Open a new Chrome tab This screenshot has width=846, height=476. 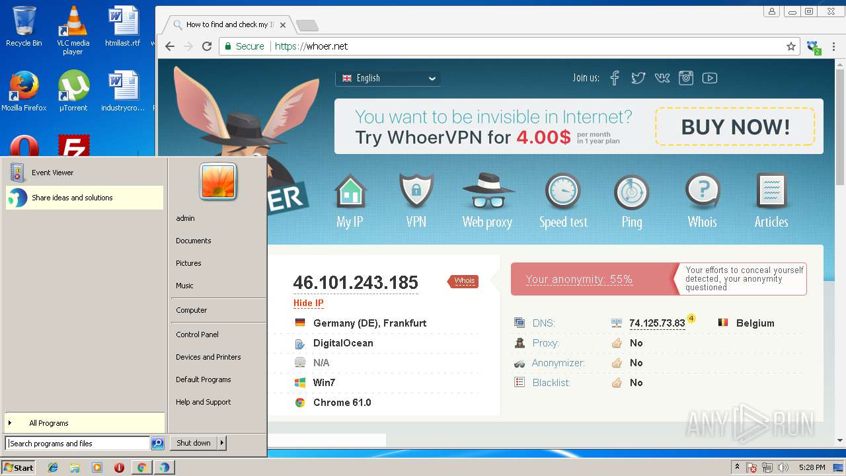[x=307, y=26]
